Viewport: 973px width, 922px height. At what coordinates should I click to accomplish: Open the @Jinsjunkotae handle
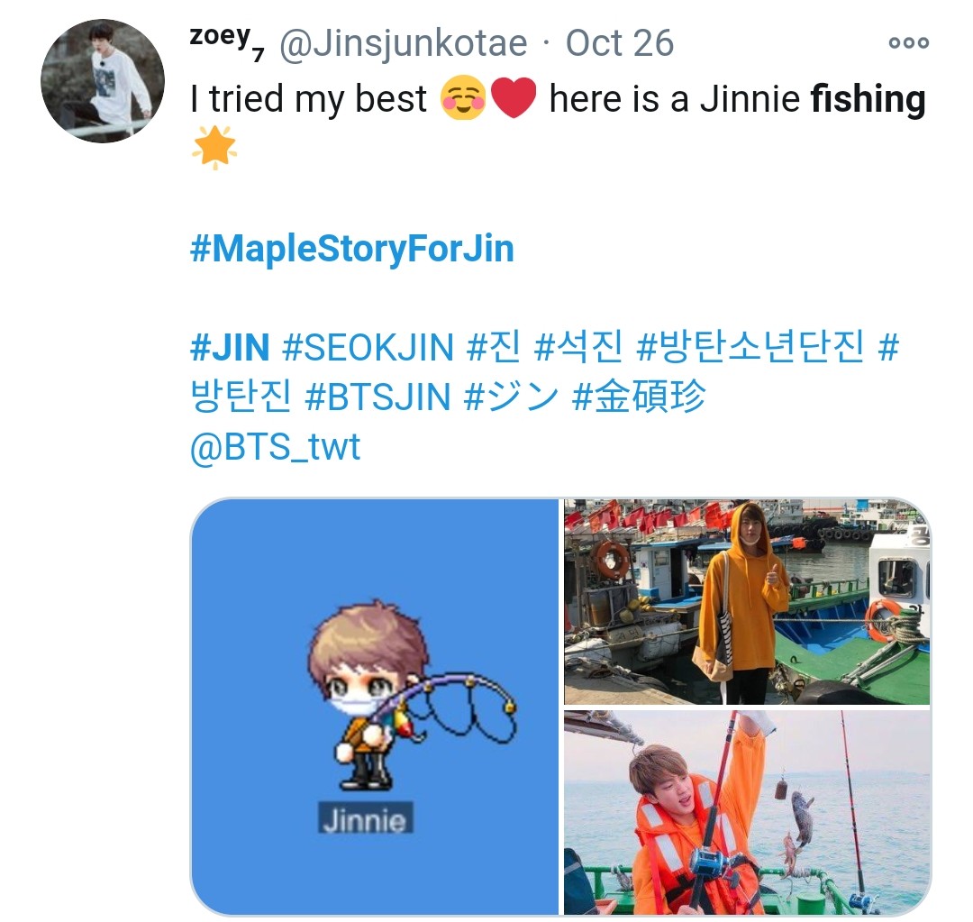tap(404, 44)
